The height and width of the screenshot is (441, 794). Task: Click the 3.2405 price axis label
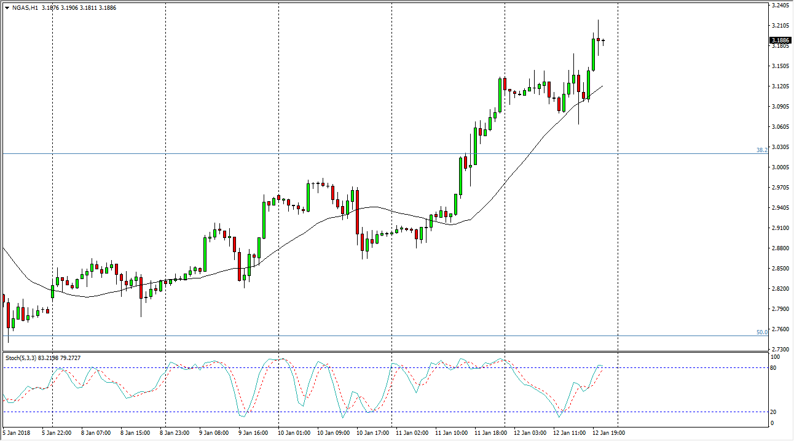pyautogui.click(x=779, y=6)
